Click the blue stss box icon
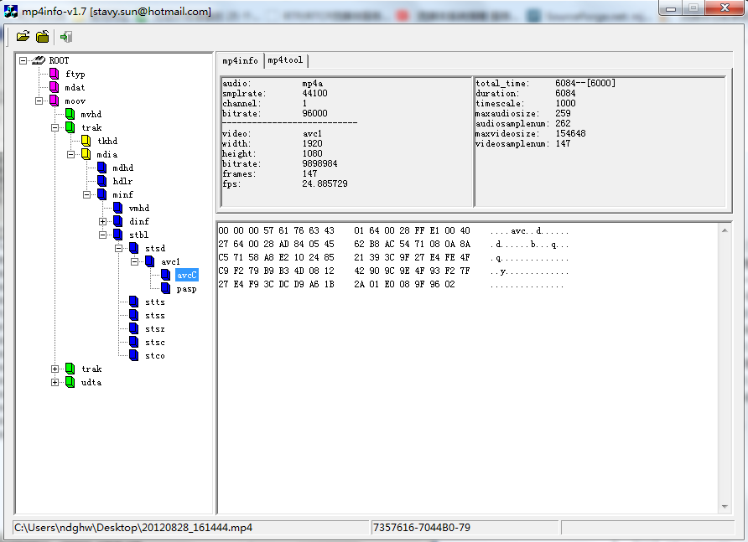Viewport: 748px width, 542px height. pos(134,315)
